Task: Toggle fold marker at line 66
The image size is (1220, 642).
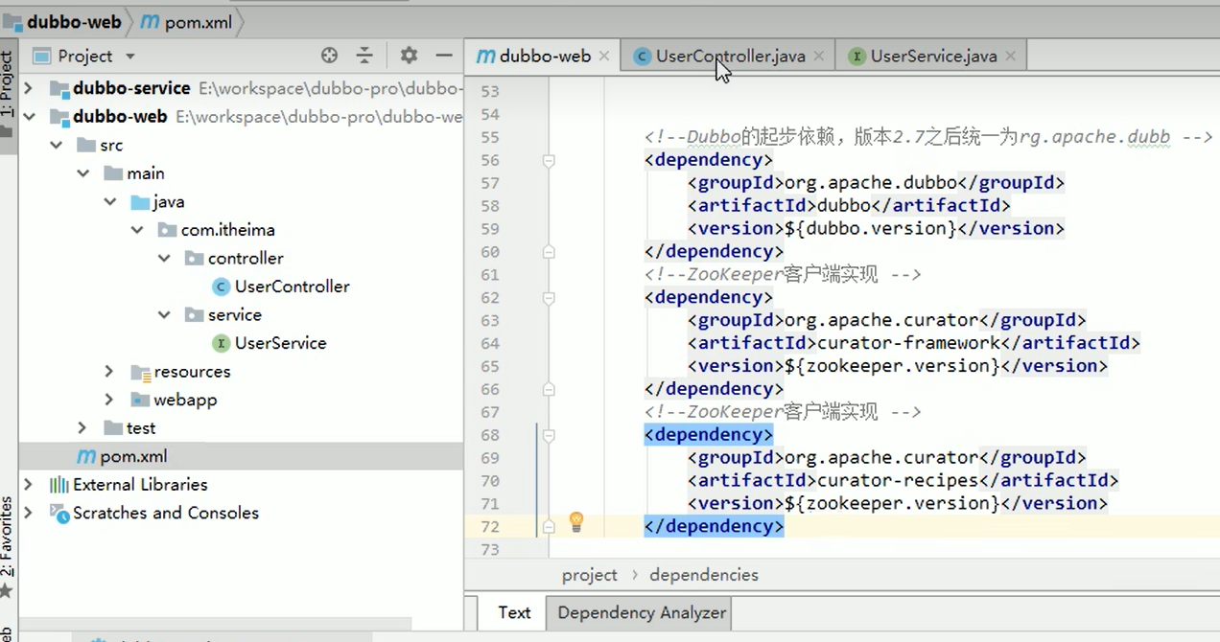Action: point(549,389)
